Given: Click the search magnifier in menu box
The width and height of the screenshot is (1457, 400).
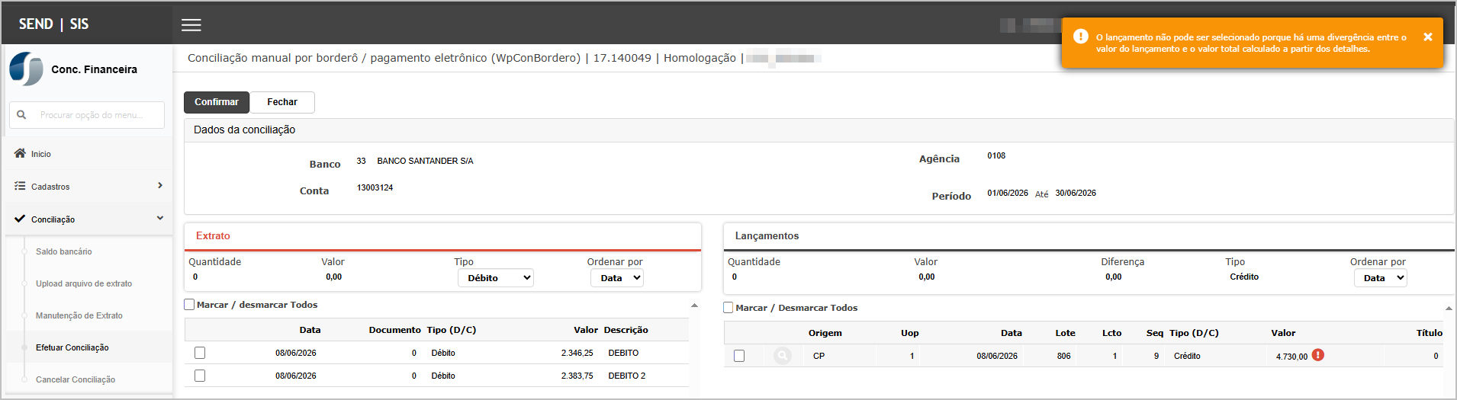Looking at the screenshot, I should (21, 115).
